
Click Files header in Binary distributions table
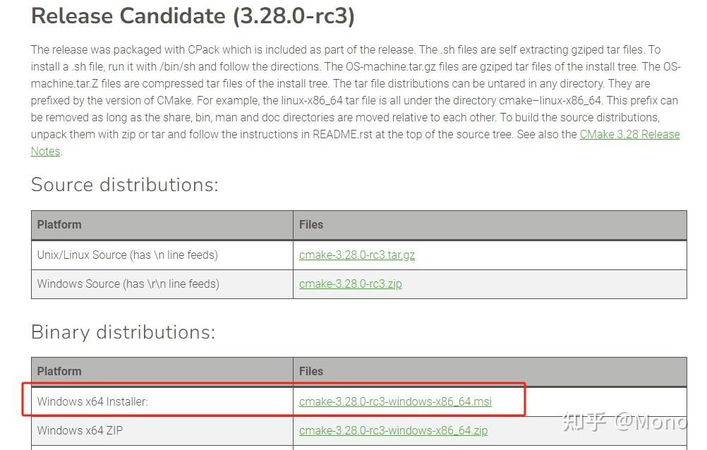point(311,372)
